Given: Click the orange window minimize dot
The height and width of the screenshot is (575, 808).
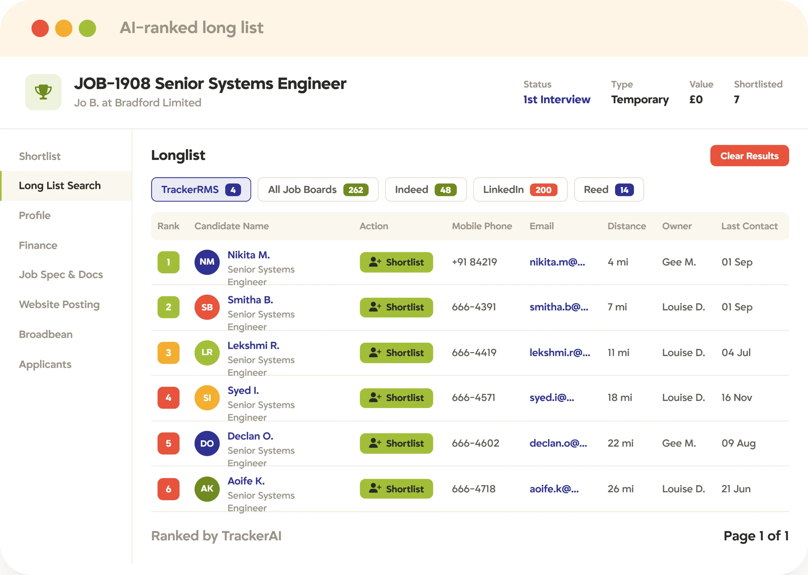Looking at the screenshot, I should coord(64,28).
